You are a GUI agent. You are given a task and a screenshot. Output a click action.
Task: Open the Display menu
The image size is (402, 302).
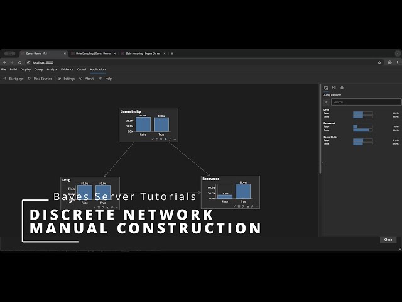pos(26,70)
